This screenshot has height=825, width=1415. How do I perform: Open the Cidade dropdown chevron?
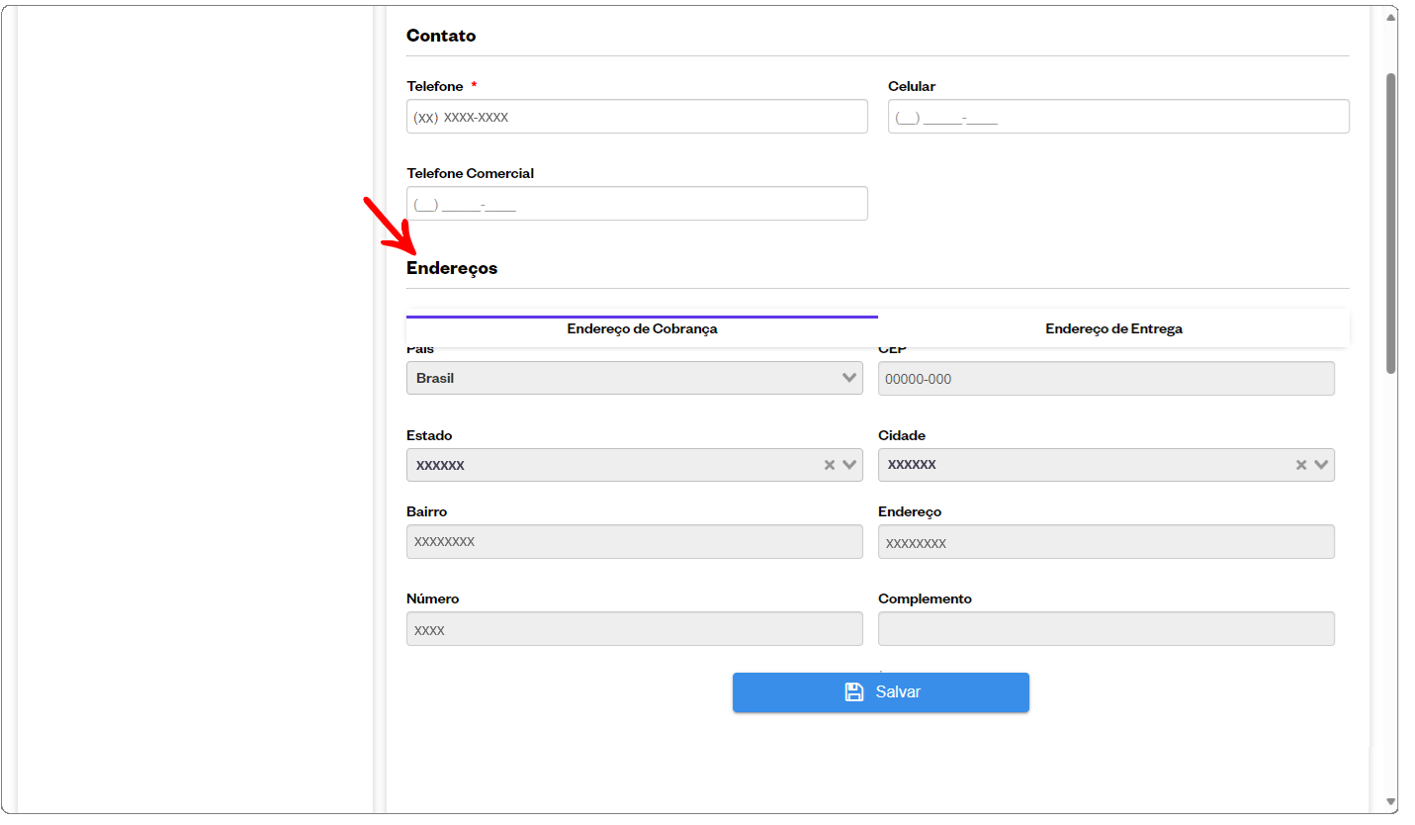coord(1321,465)
